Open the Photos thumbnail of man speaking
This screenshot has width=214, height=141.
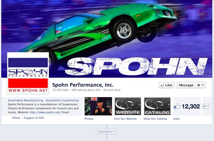click(98, 106)
